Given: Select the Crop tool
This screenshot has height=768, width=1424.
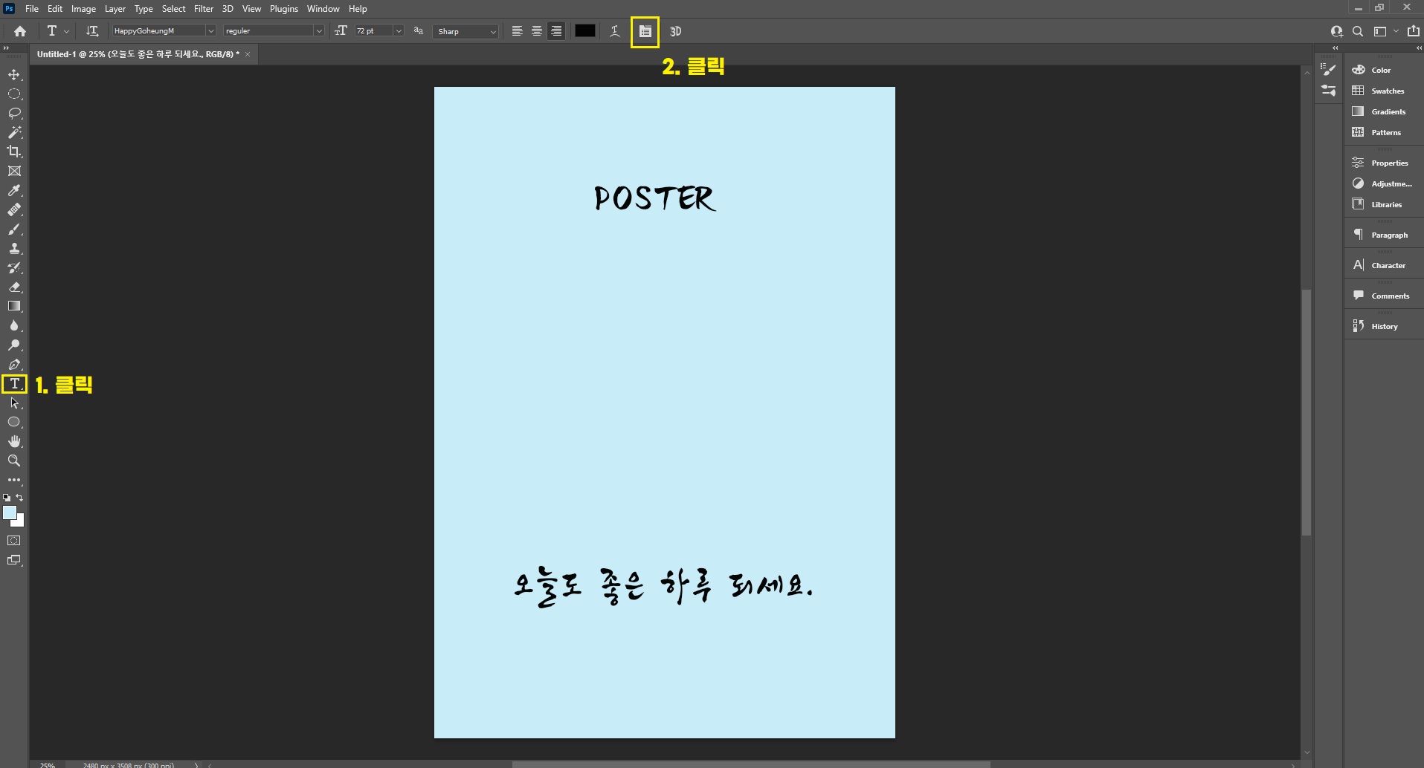Looking at the screenshot, I should [x=14, y=152].
